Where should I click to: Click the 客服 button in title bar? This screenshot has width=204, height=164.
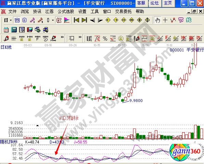141,3
